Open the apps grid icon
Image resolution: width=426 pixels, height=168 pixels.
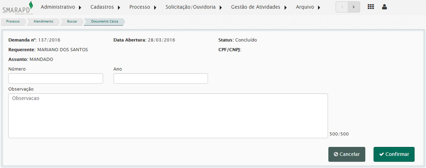[x=371, y=7]
